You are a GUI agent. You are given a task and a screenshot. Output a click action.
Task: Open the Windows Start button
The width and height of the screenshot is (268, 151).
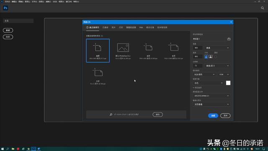pos(3,149)
